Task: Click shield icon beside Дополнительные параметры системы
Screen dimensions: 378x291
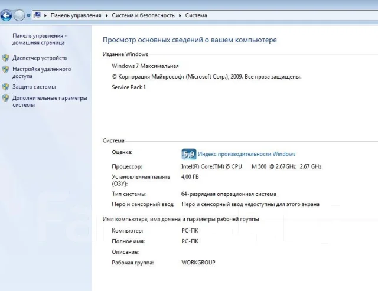Action: click(5, 98)
